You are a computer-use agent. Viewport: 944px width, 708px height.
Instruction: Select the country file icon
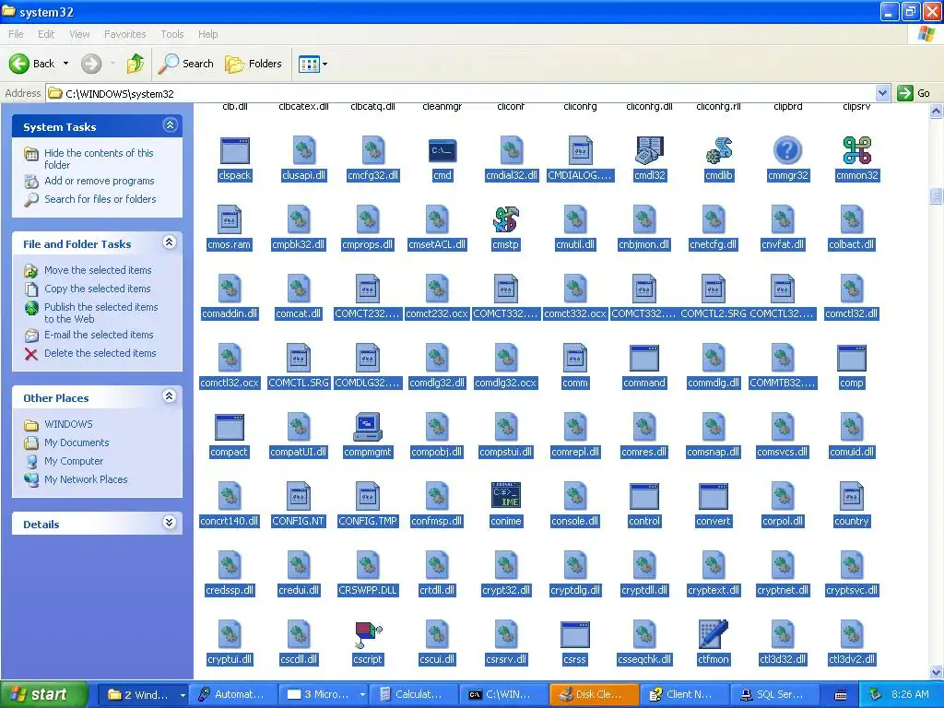click(851, 496)
